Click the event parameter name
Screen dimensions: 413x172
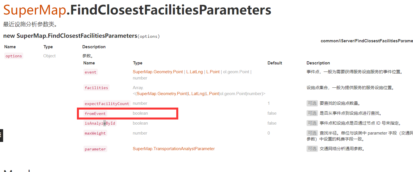(91, 72)
